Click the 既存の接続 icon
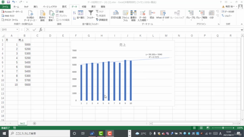This screenshot has width=244, height=137. [42, 16]
